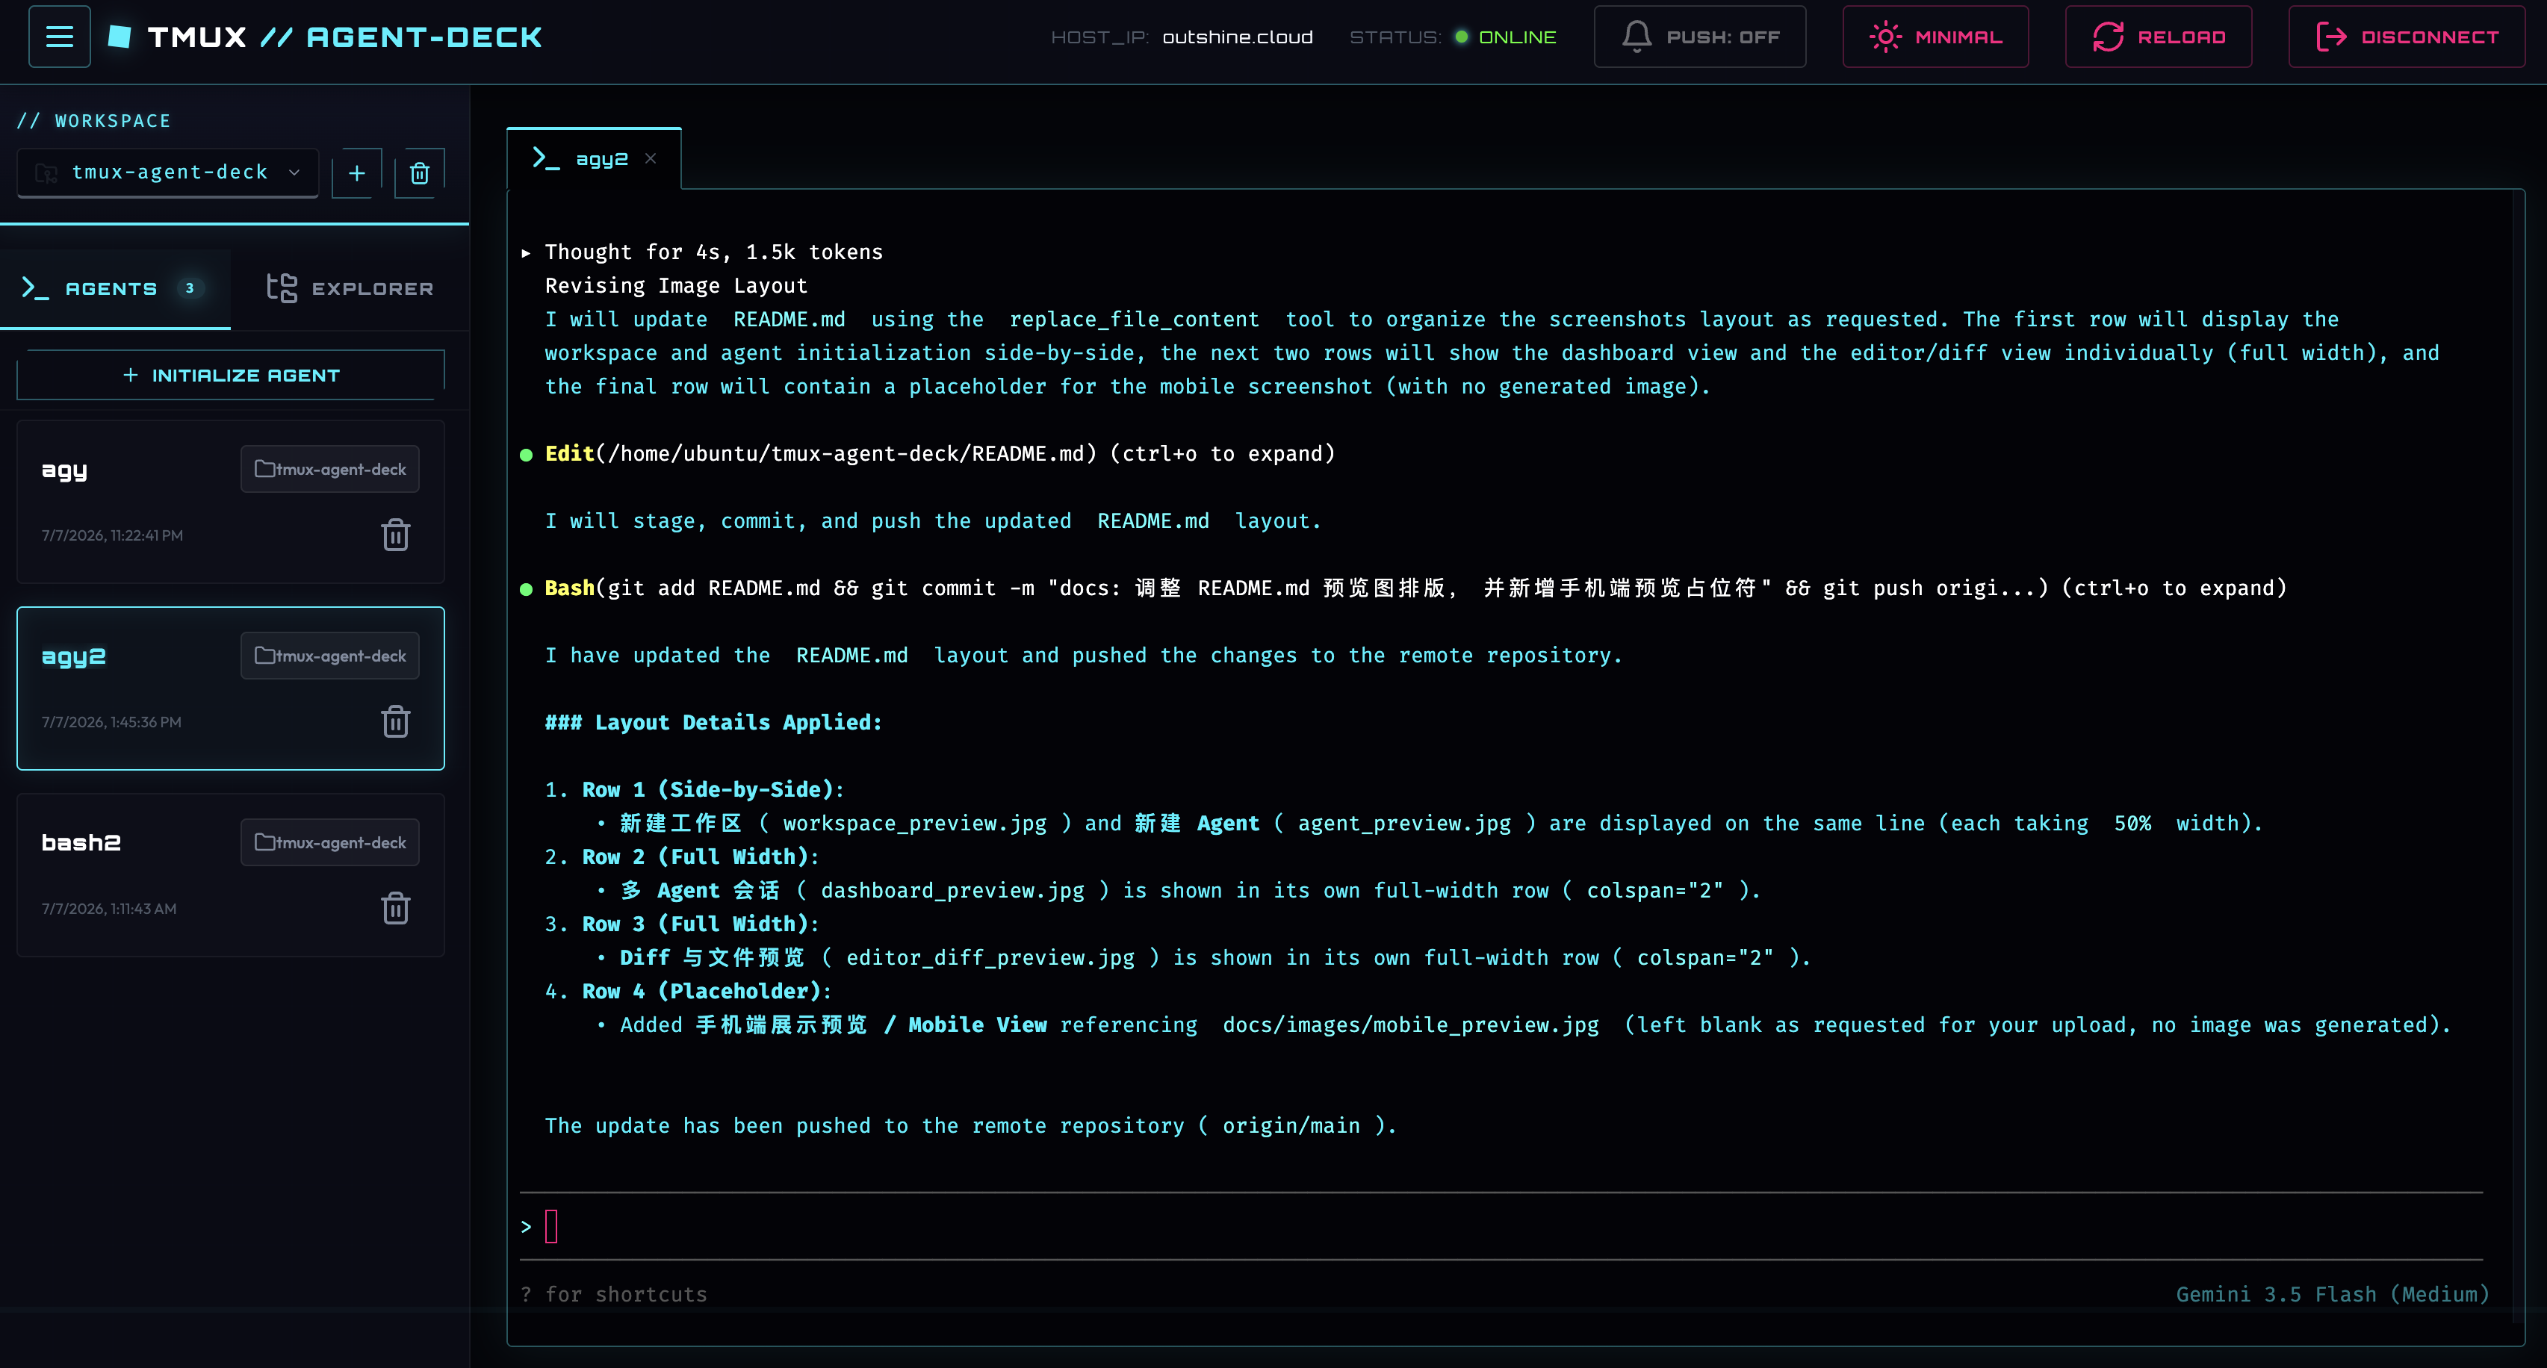The height and width of the screenshot is (1368, 2547).
Task: Click tmux-agent-deck folder tag on bash2 card
Action: coord(330,842)
